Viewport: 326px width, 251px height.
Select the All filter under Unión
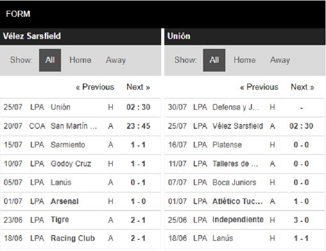coord(214,60)
